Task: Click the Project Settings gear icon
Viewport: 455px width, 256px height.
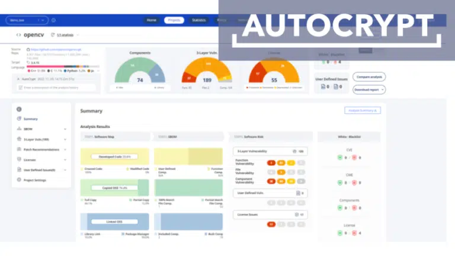Action: click(x=19, y=180)
